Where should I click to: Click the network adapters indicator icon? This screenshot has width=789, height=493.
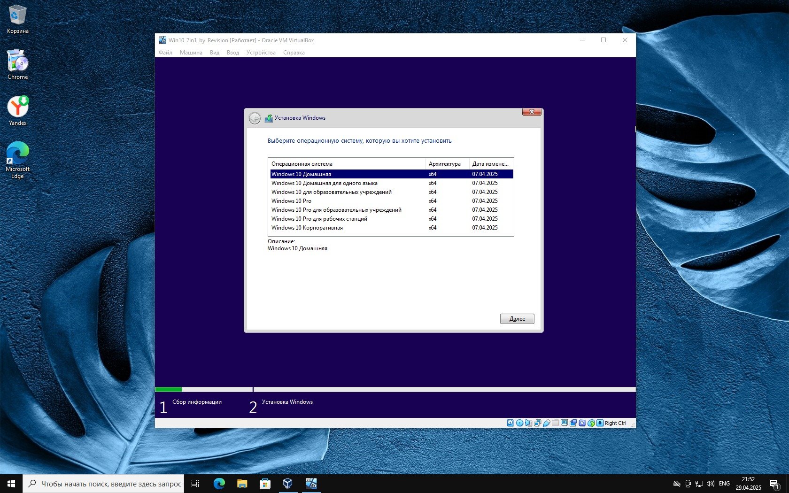coord(537,423)
